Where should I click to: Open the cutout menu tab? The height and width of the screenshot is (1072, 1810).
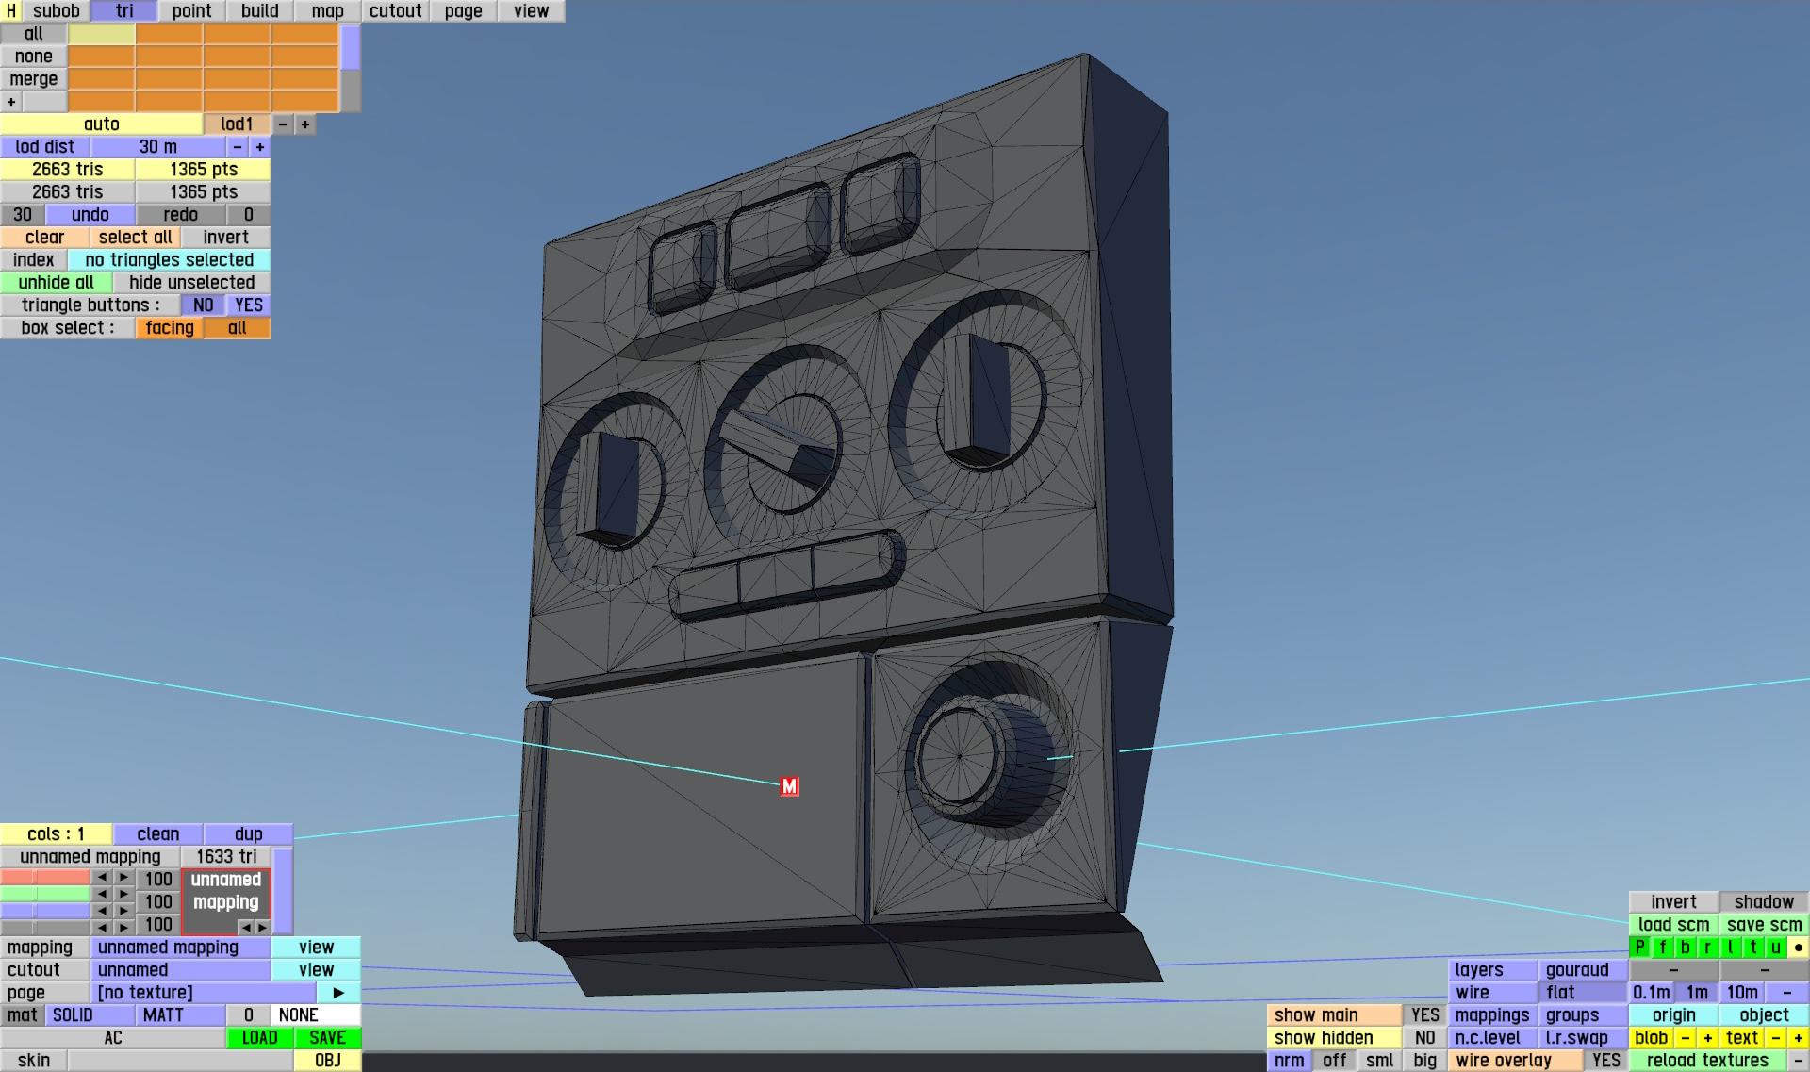395,11
